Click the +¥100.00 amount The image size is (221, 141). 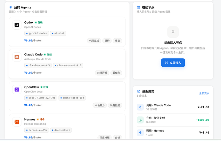[202, 120]
